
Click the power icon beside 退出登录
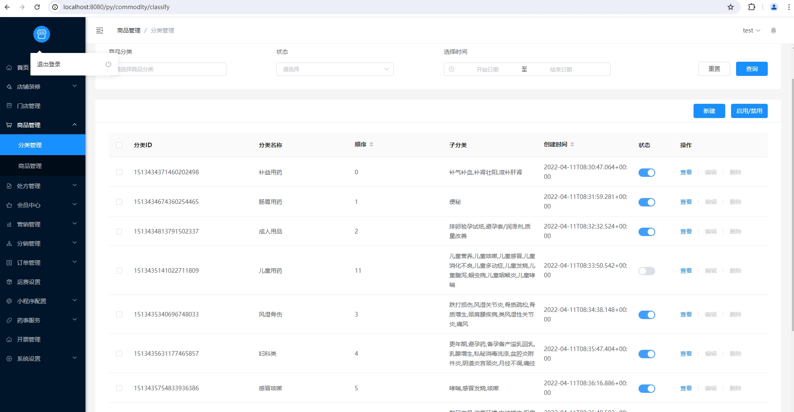pos(108,64)
